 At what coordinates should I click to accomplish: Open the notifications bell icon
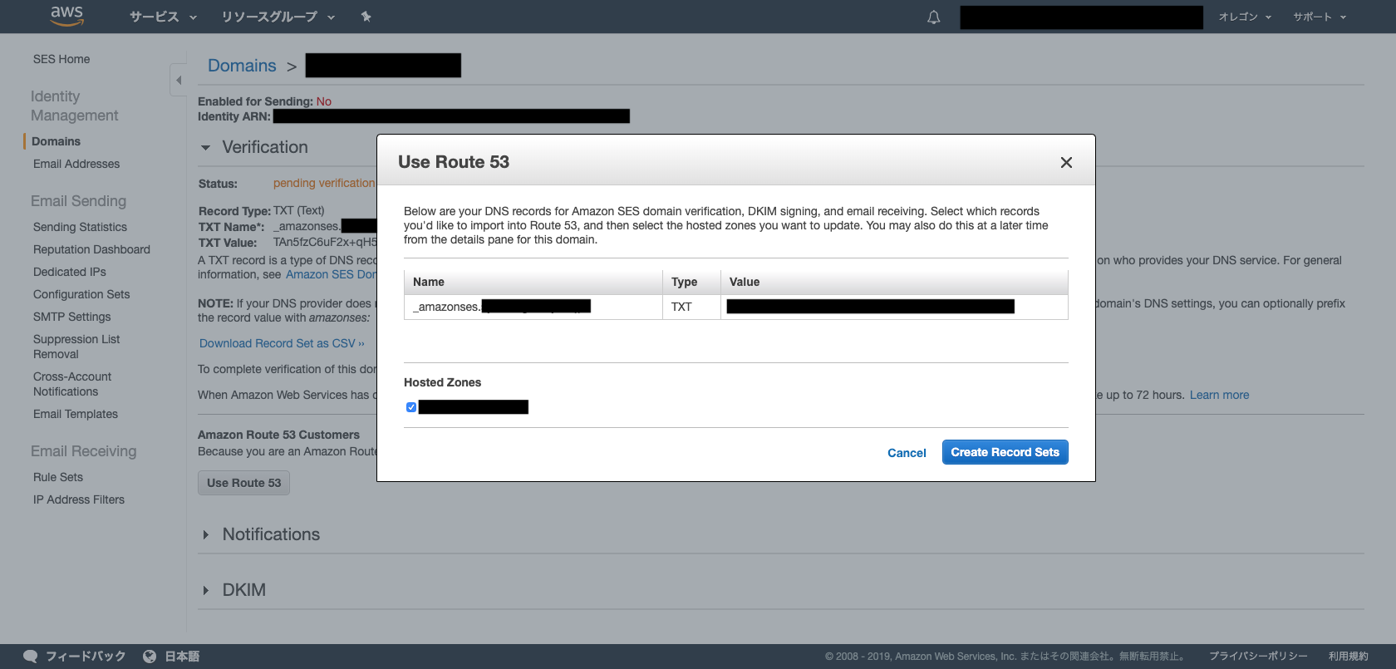[934, 17]
